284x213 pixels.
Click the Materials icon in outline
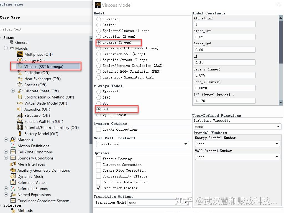pyautogui.click(x=13, y=140)
